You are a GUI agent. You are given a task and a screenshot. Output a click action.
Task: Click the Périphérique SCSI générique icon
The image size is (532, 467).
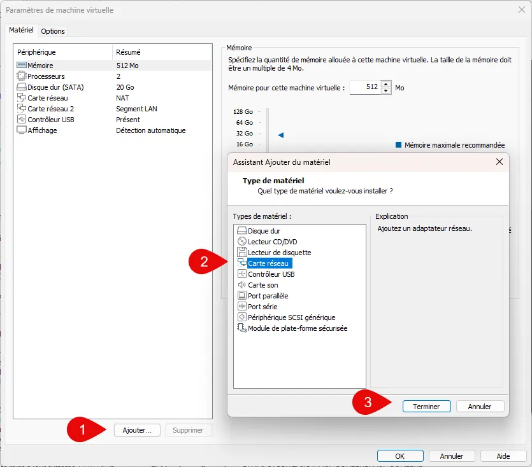(241, 317)
